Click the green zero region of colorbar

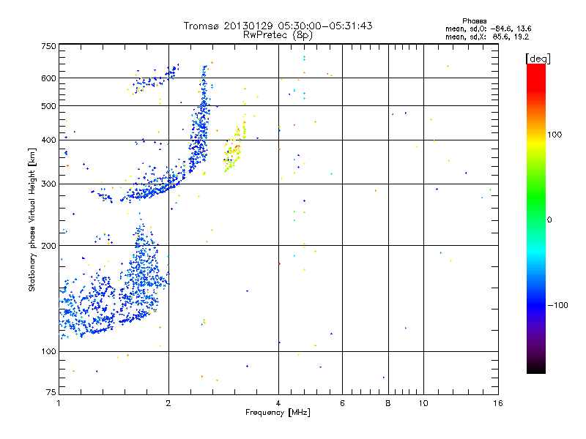[x=536, y=219]
